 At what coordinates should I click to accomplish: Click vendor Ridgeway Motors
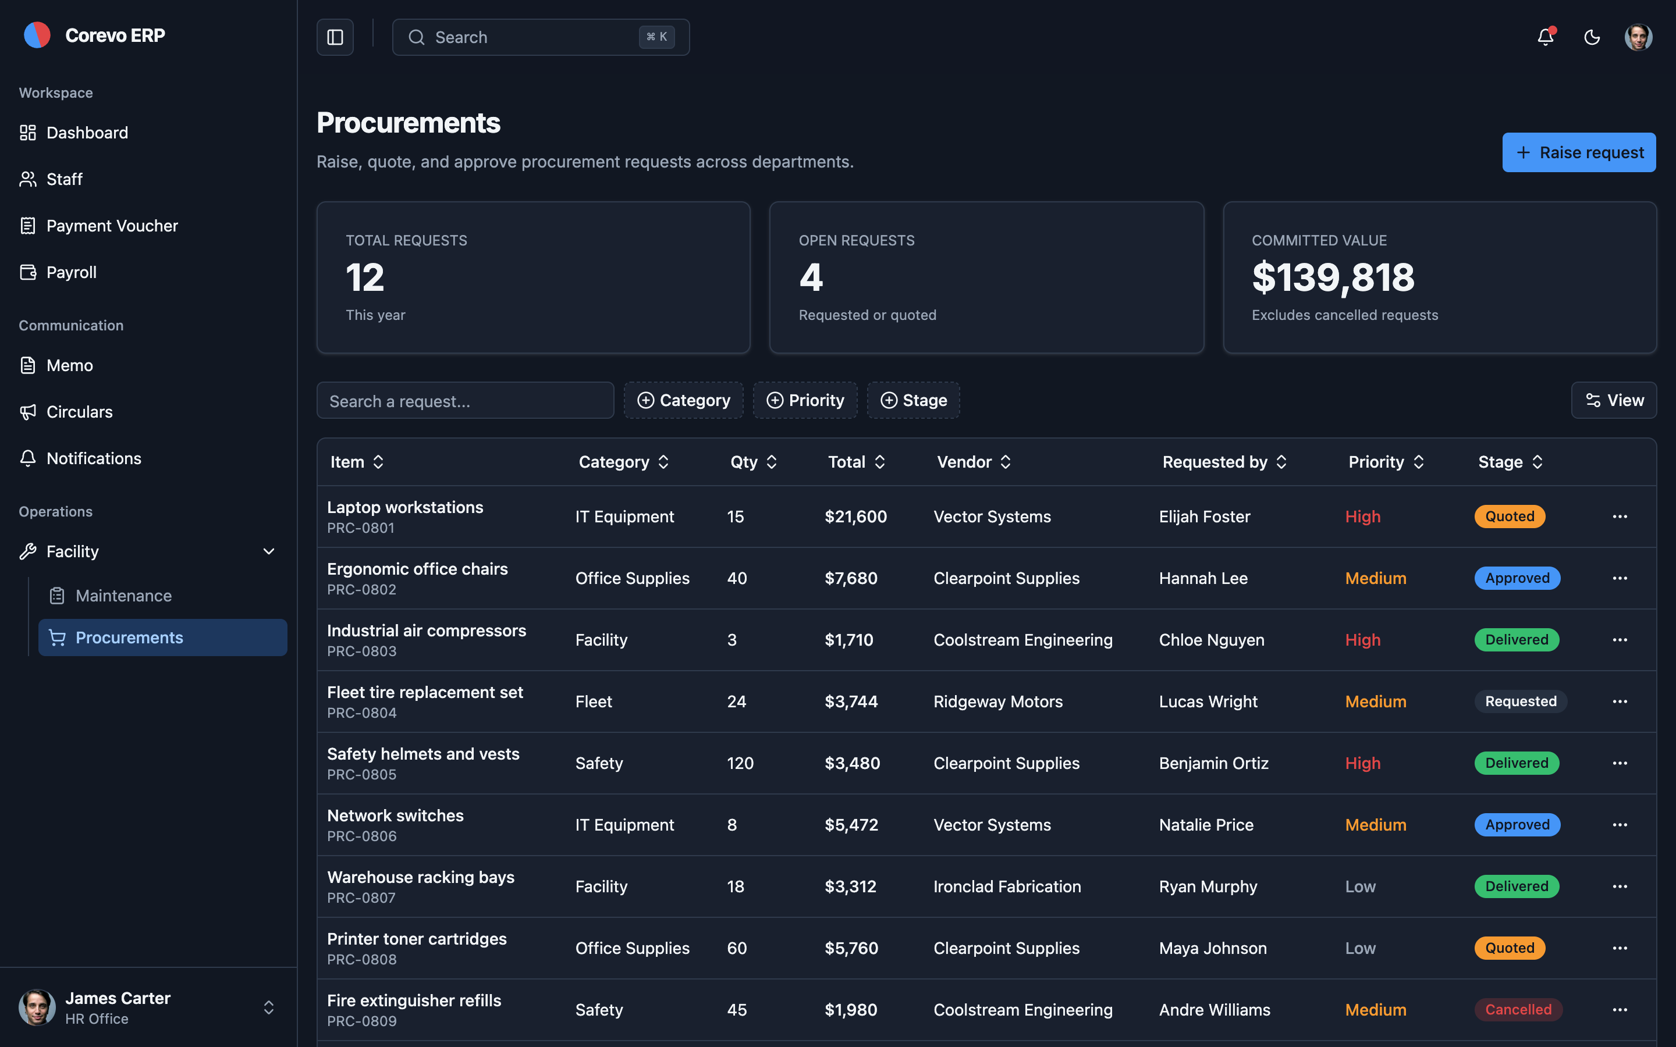(997, 701)
